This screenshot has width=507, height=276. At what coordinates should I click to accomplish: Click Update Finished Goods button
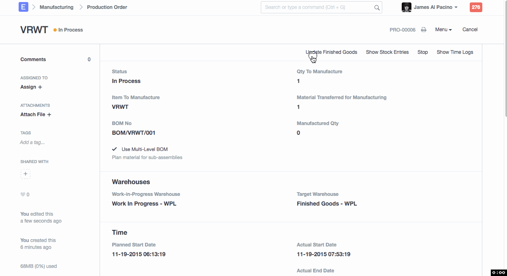point(331,52)
